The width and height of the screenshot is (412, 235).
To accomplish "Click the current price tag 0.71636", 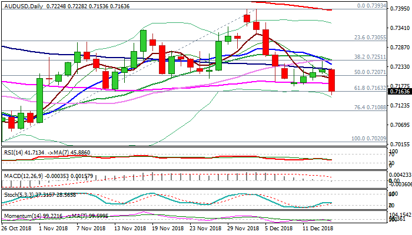I will pyautogui.click(x=400, y=92).
